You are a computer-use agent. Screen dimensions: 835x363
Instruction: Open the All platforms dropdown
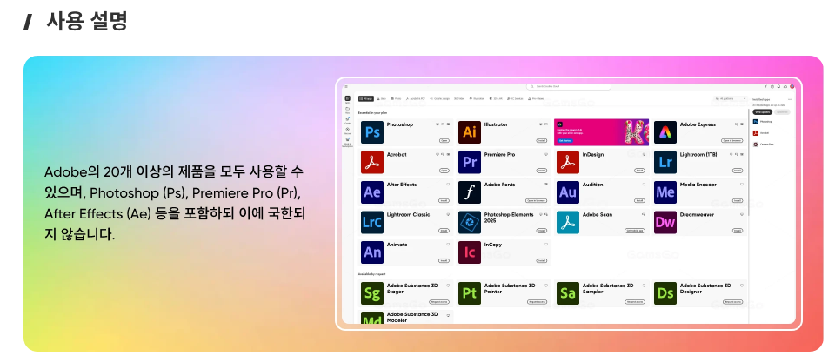pyautogui.click(x=731, y=98)
